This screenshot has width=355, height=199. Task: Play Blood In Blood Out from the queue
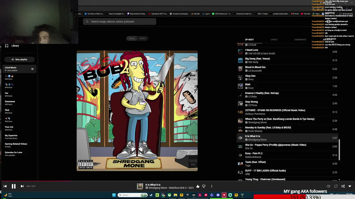coord(288,69)
